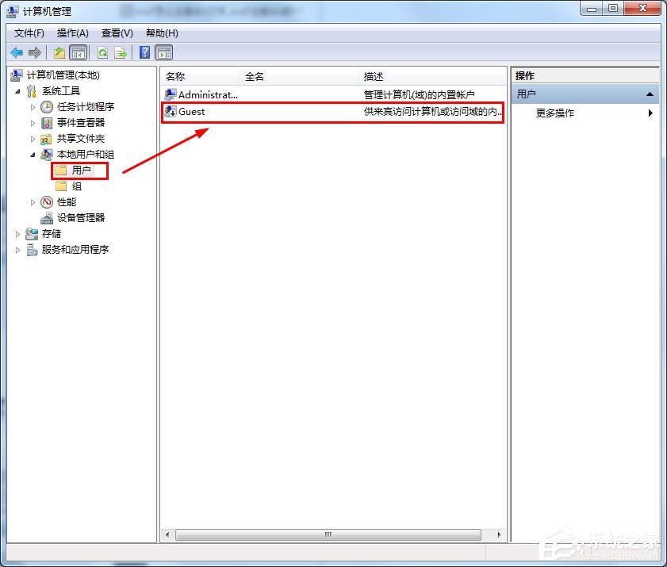Collapse the 用户 section in actions pane
Viewport: 667px width, 567px height.
[648, 93]
